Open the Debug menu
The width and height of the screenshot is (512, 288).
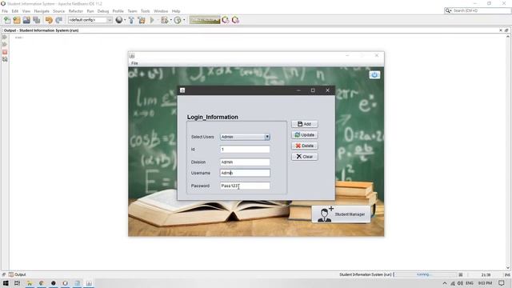pyautogui.click(x=103, y=11)
